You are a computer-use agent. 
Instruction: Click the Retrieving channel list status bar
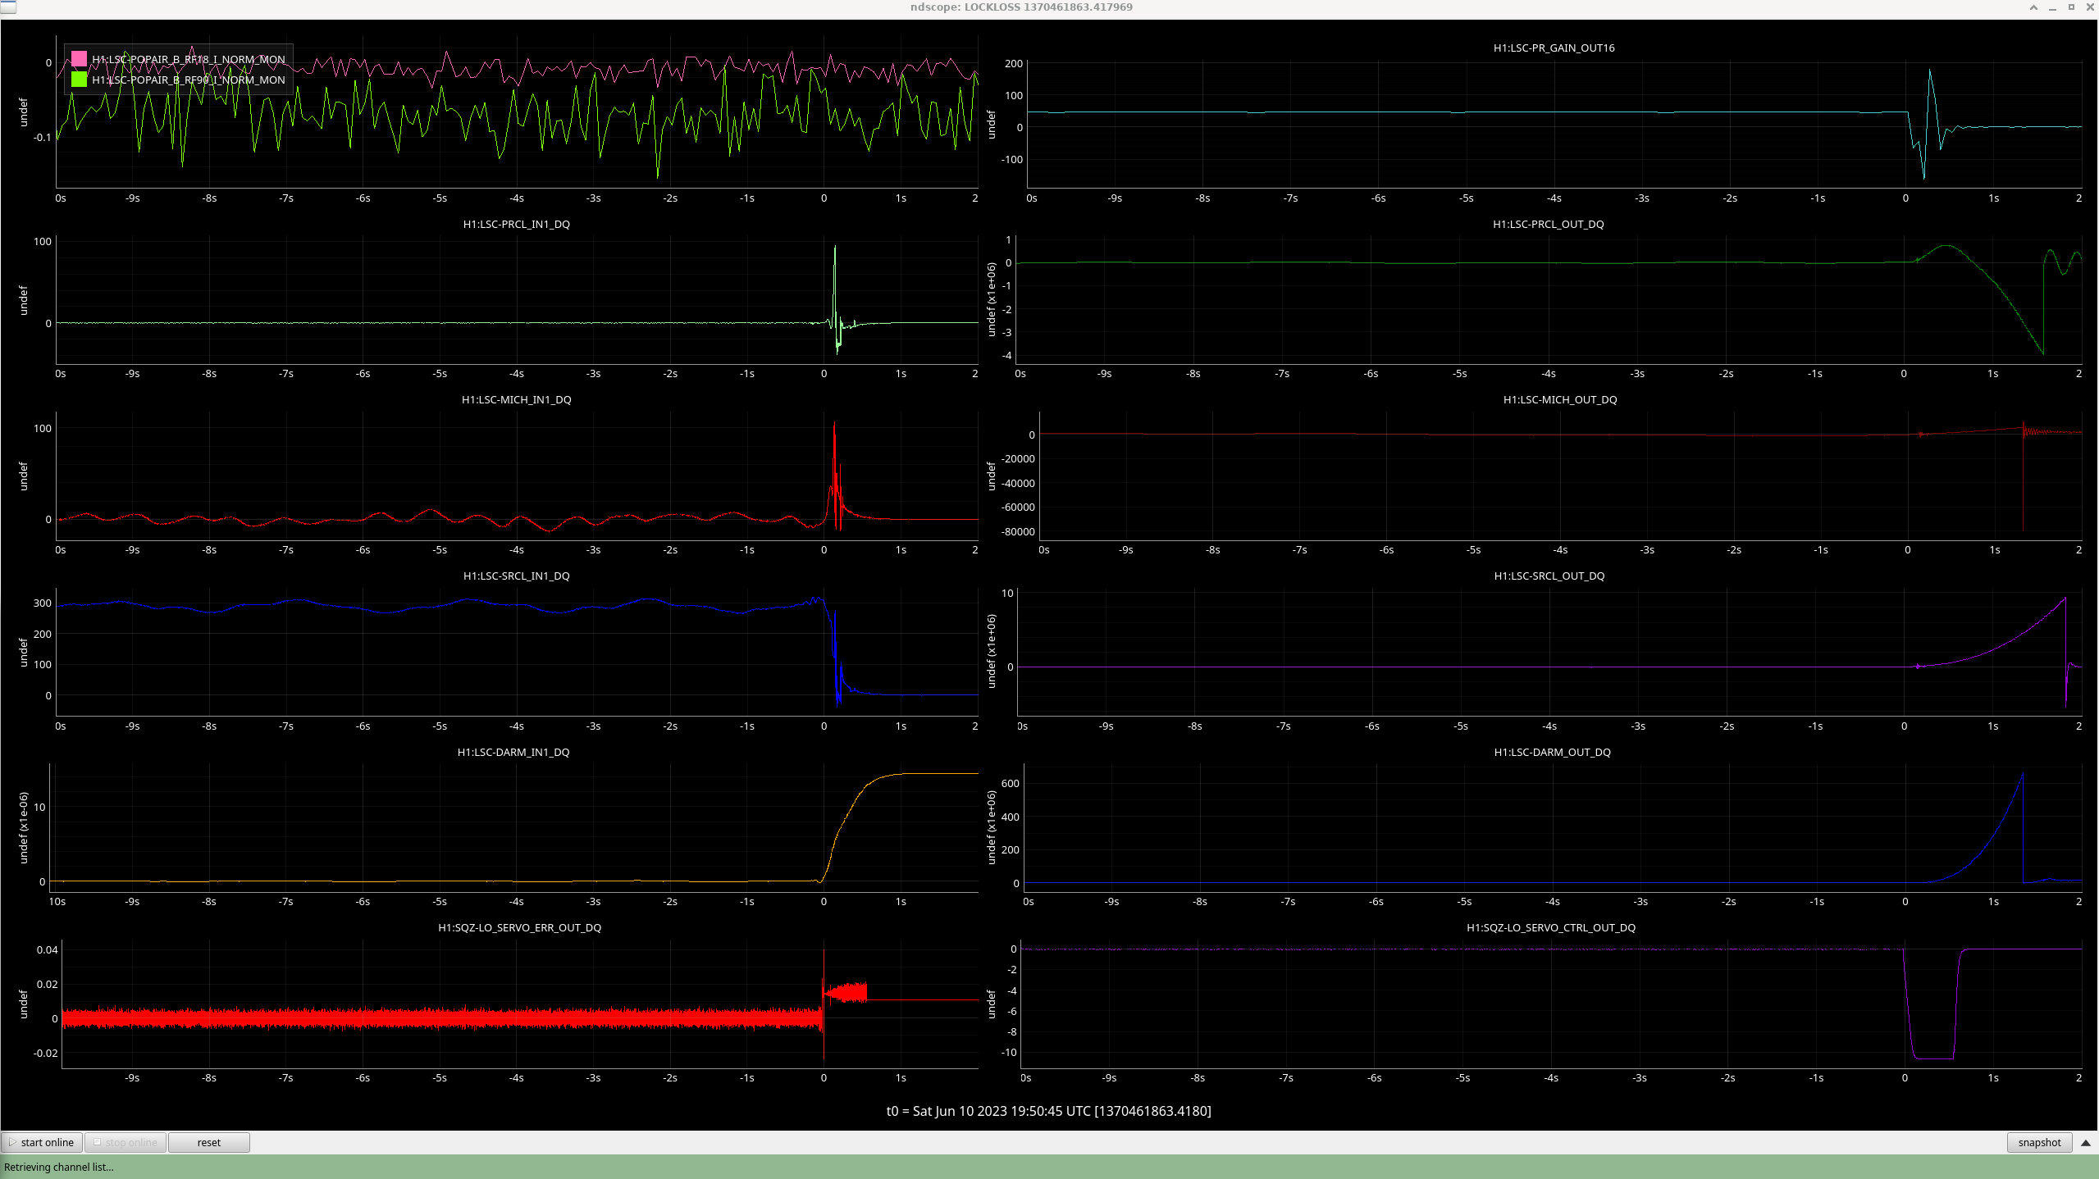59,1167
